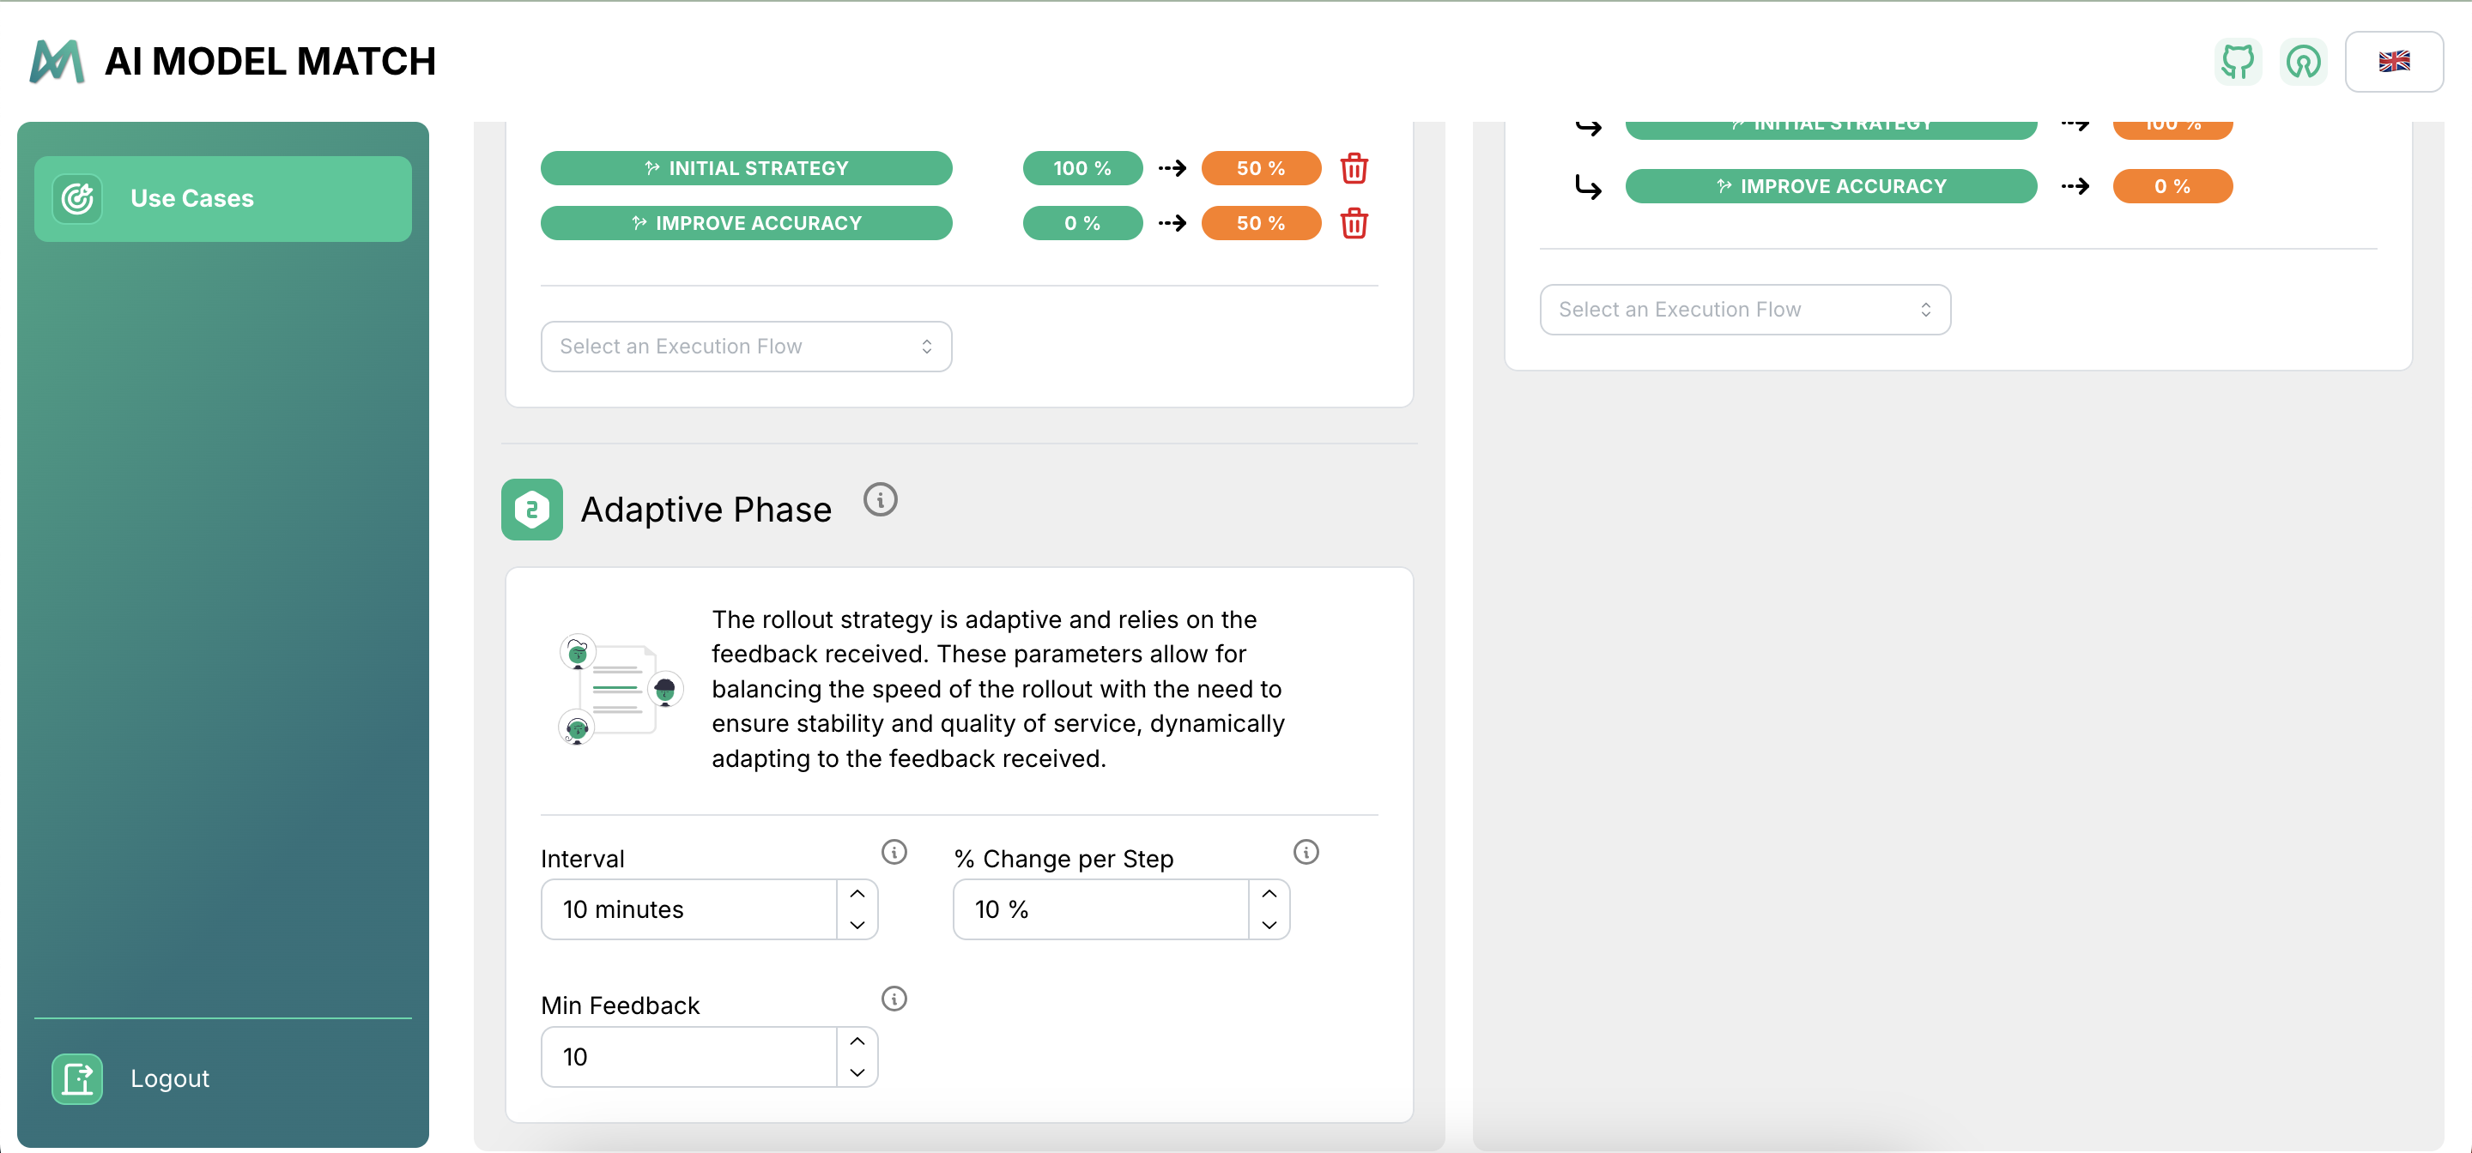Screen dimensions: 2472x1153
Task: Open the GitHub repository icon
Action: (x=2237, y=63)
